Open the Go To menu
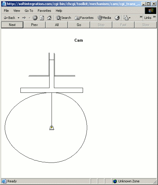The height and width of the screenshot is (185, 158). click(29, 11)
